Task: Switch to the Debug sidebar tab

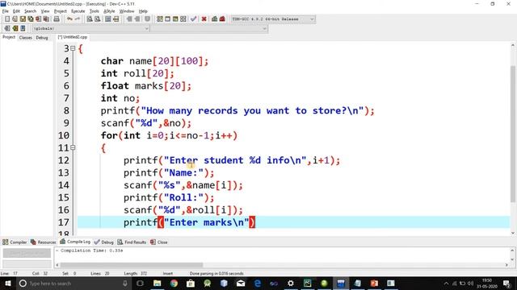Action: pos(42,38)
